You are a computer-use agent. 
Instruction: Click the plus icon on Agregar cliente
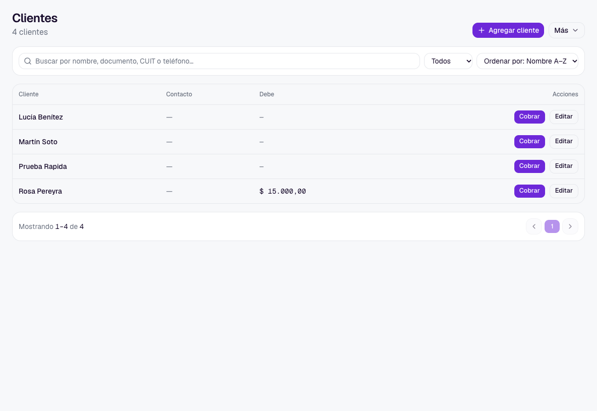coord(481,30)
